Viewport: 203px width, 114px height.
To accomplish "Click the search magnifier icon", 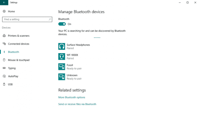I will point(50,19).
